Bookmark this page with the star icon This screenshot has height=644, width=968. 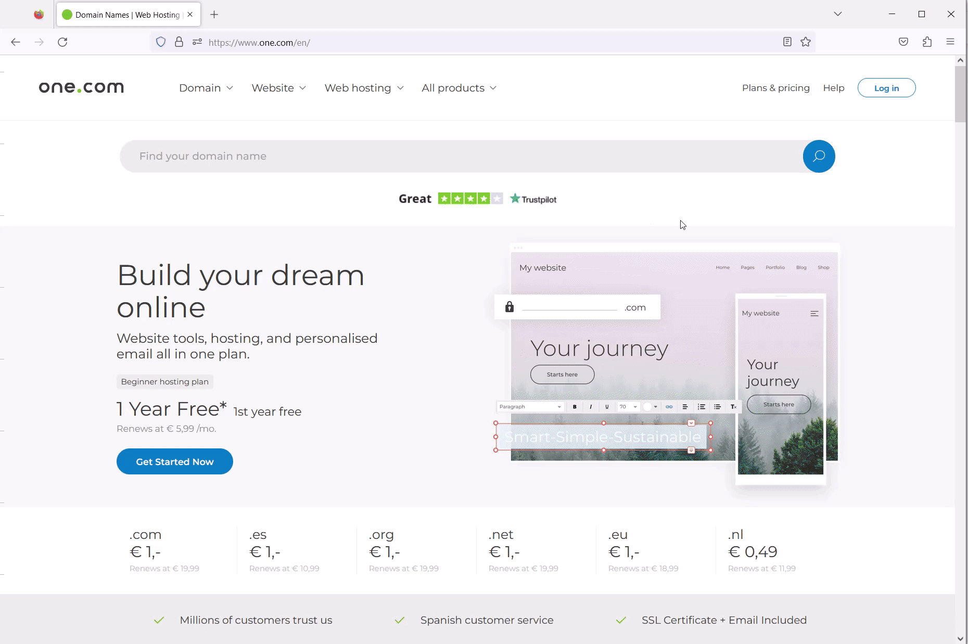[806, 42]
